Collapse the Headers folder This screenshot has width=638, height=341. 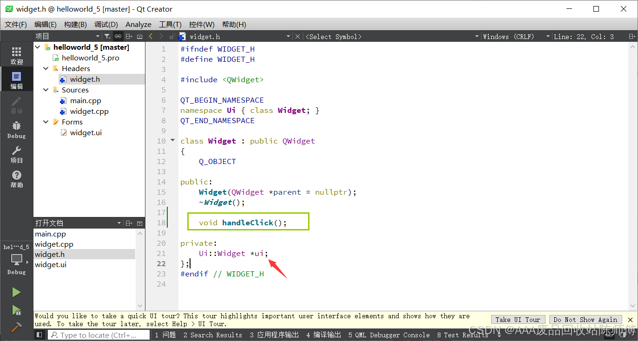coord(46,68)
